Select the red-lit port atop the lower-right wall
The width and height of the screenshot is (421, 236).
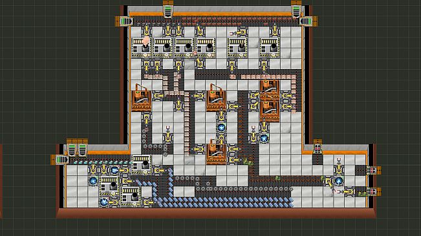click(318, 147)
